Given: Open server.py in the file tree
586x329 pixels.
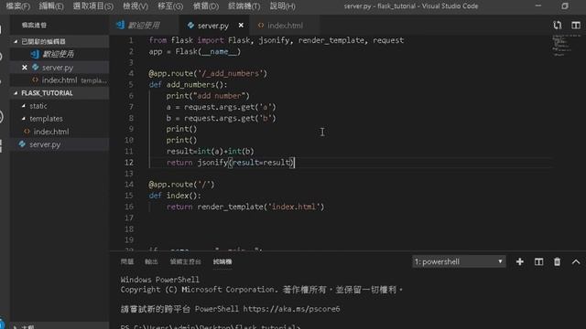Looking at the screenshot, I should coord(60,144).
